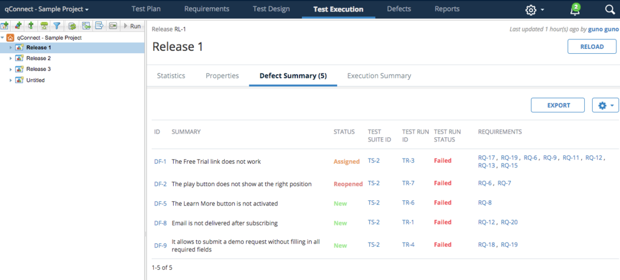Click the Run play button in toolbar

(132, 26)
